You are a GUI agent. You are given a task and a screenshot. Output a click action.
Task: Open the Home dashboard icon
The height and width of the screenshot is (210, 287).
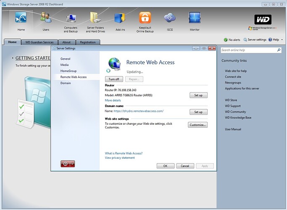coord(21,18)
